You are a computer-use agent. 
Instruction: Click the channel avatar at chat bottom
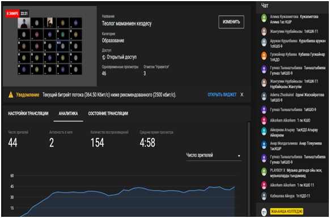coord(264,212)
